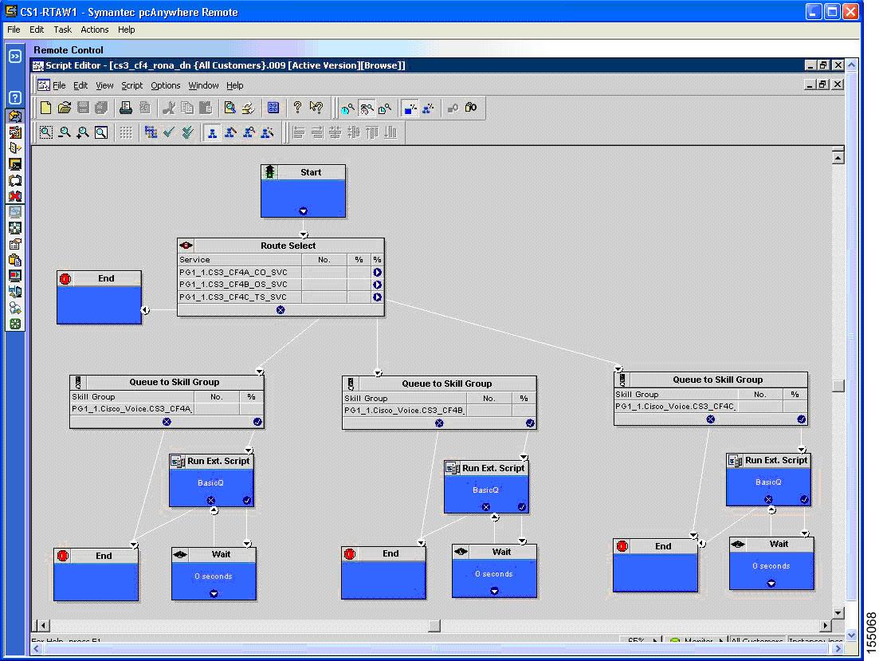Open the pcAnywhere Actions menu
Screen dimensions: 879x661
tap(94, 30)
